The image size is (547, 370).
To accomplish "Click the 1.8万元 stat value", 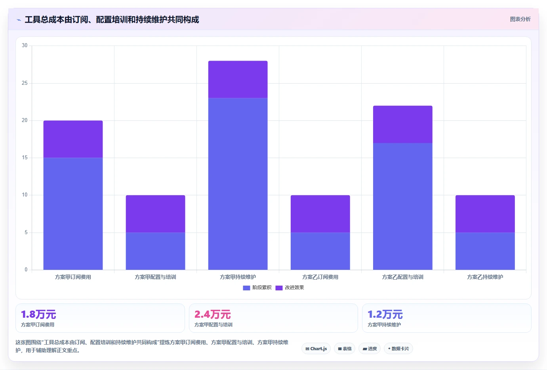I will (x=38, y=315).
